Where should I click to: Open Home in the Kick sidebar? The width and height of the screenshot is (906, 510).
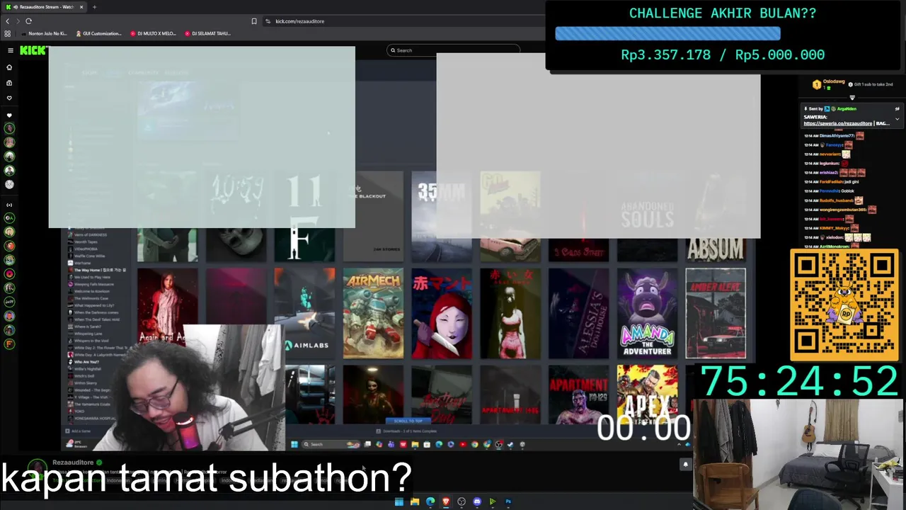[x=9, y=67]
